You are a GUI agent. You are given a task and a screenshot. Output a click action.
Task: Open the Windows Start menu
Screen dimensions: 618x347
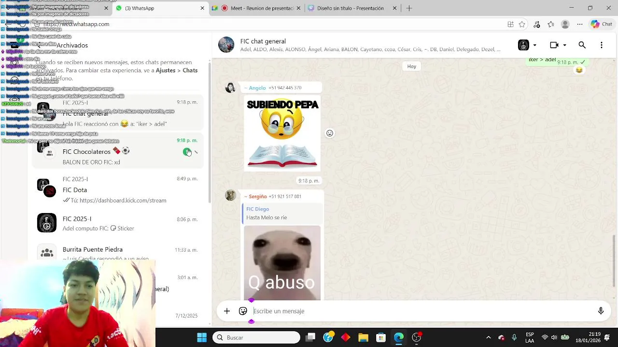[x=202, y=337]
